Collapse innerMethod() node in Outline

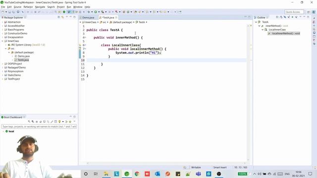tap(260, 26)
